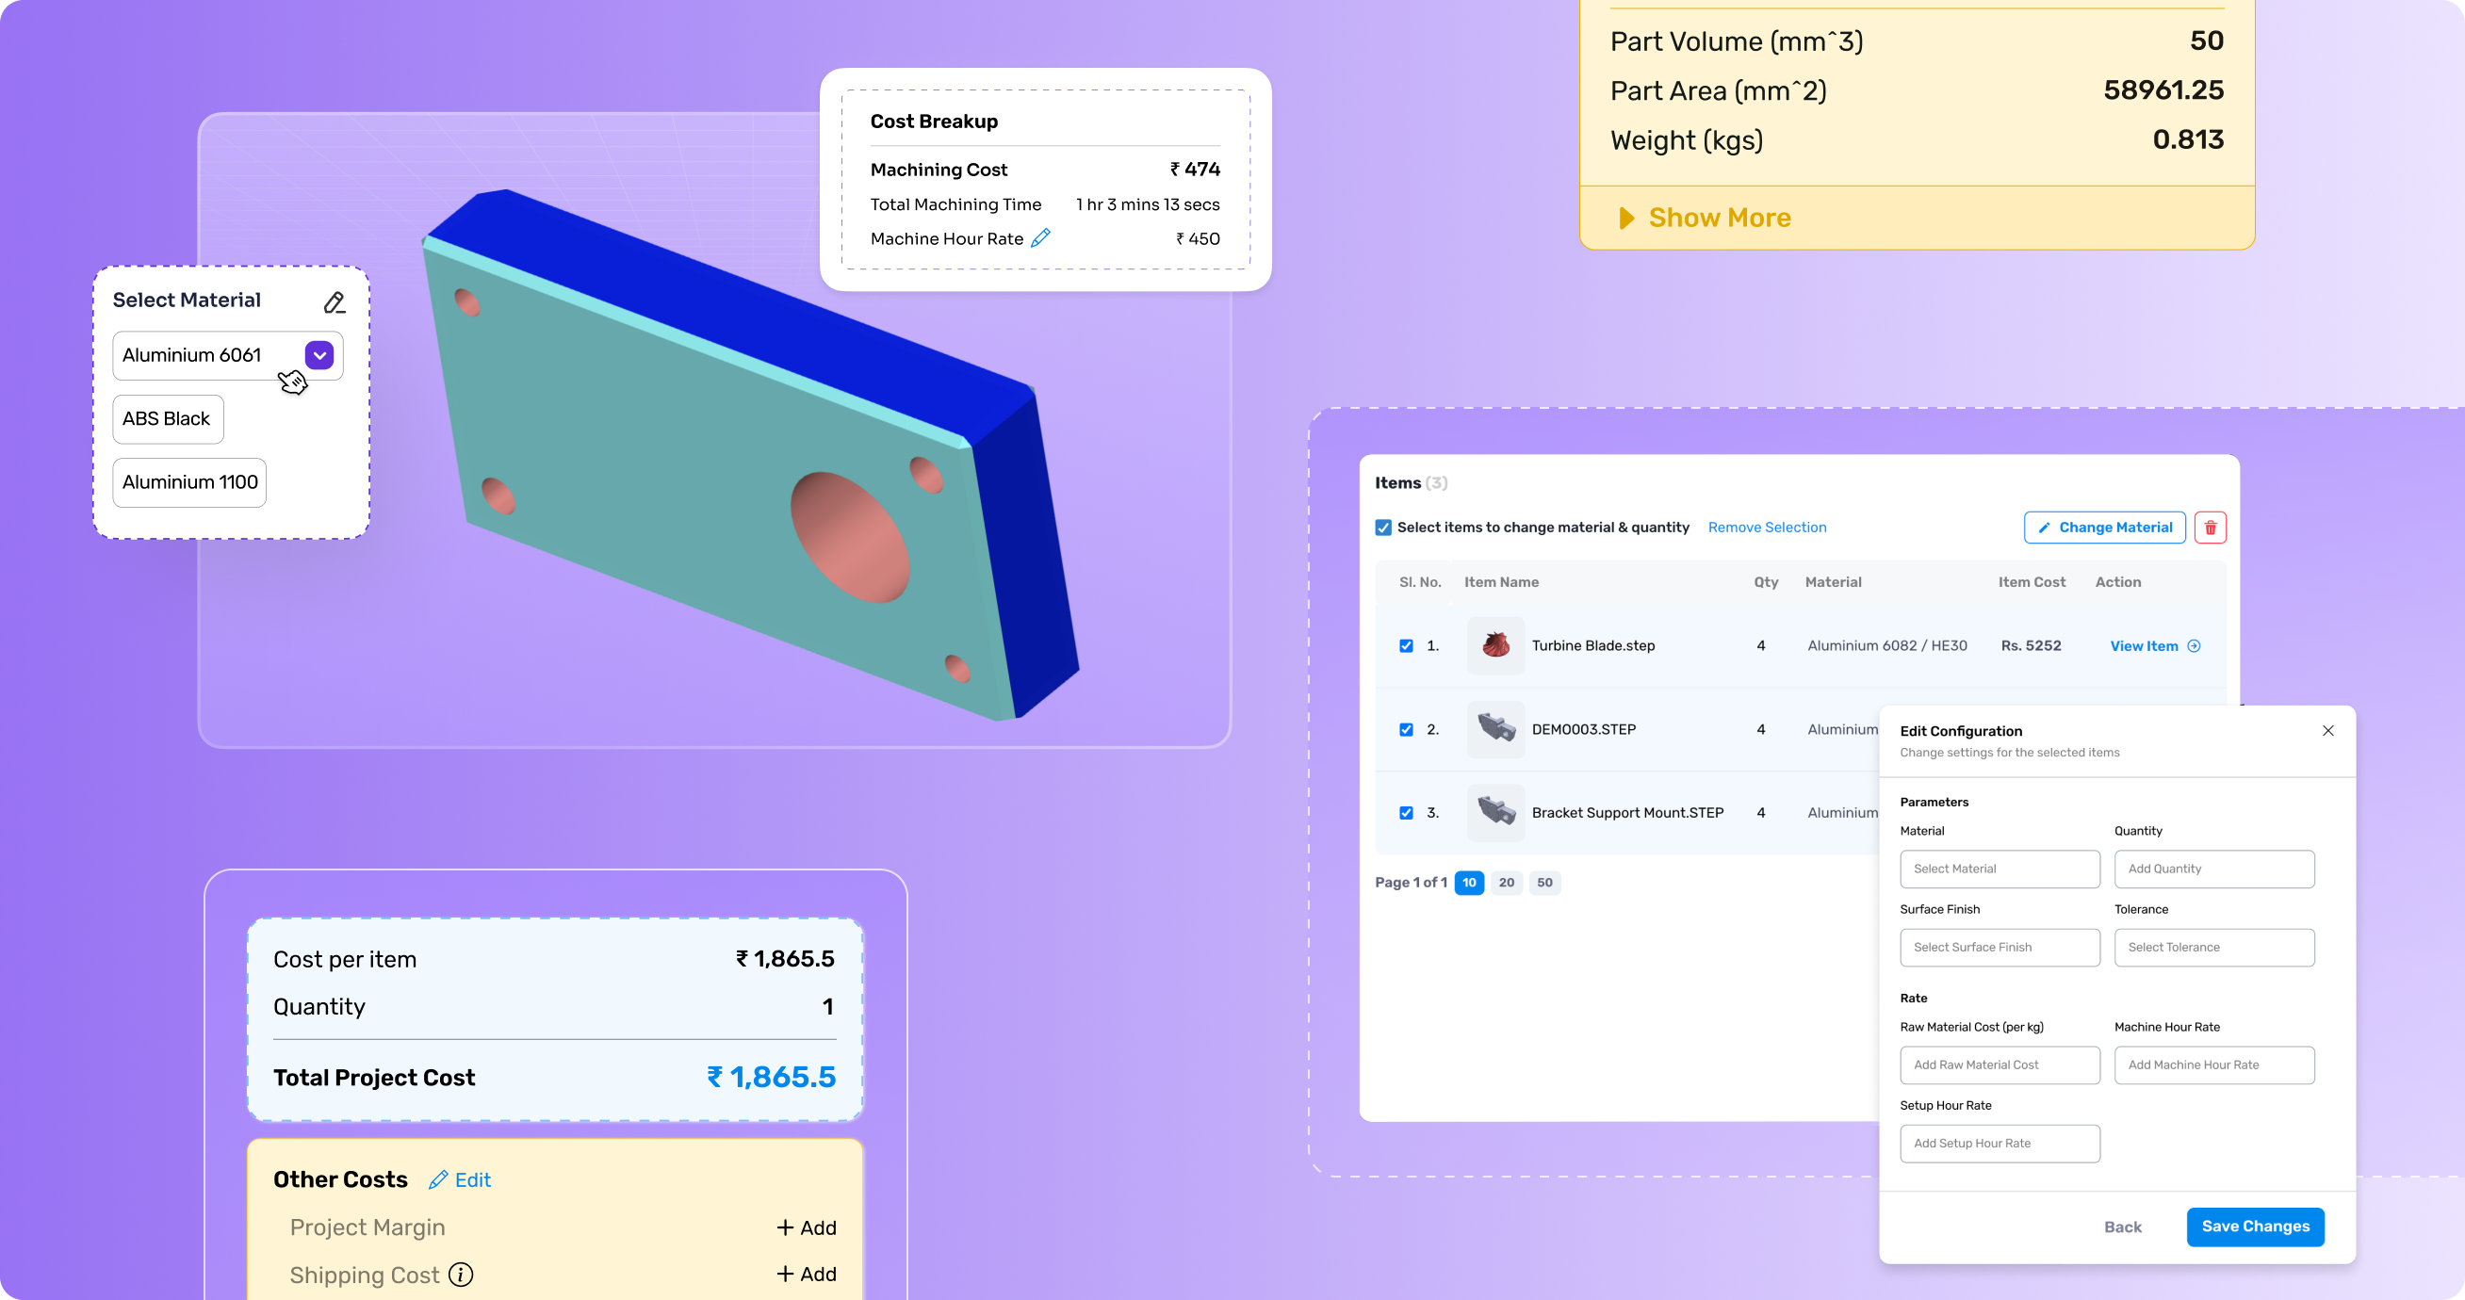
Task: Click Turbine Blade thumbnail icon
Action: coord(1494,645)
